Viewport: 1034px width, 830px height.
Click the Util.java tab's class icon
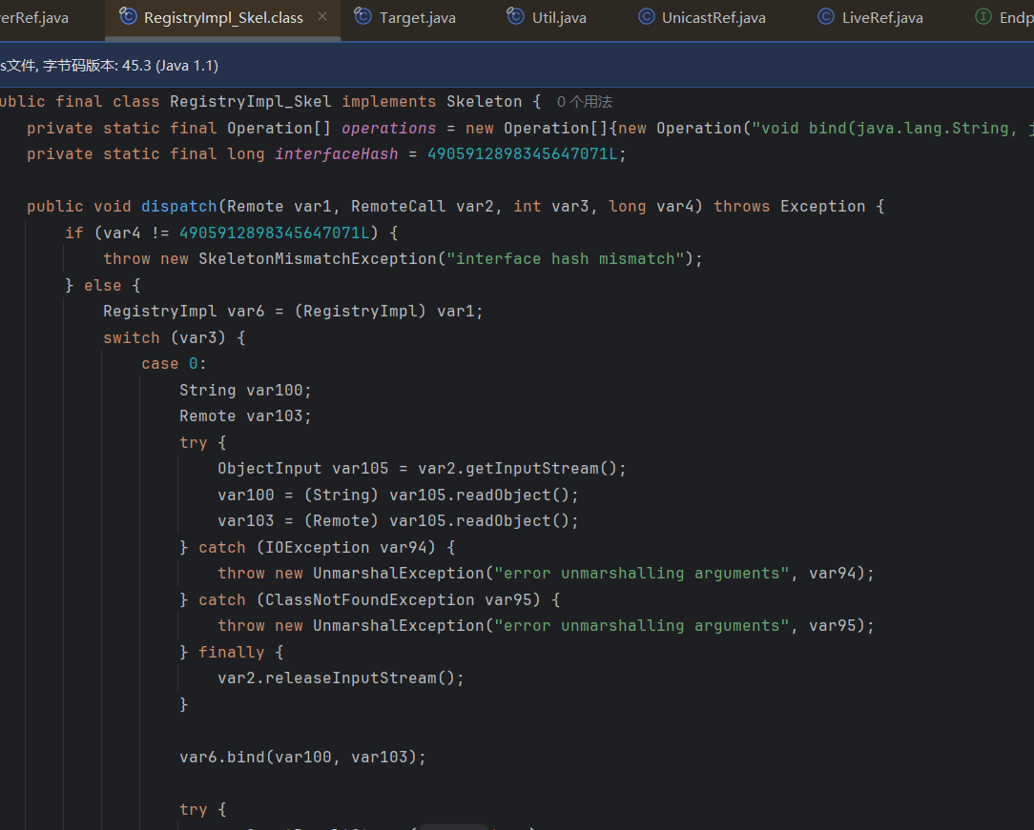tap(516, 17)
